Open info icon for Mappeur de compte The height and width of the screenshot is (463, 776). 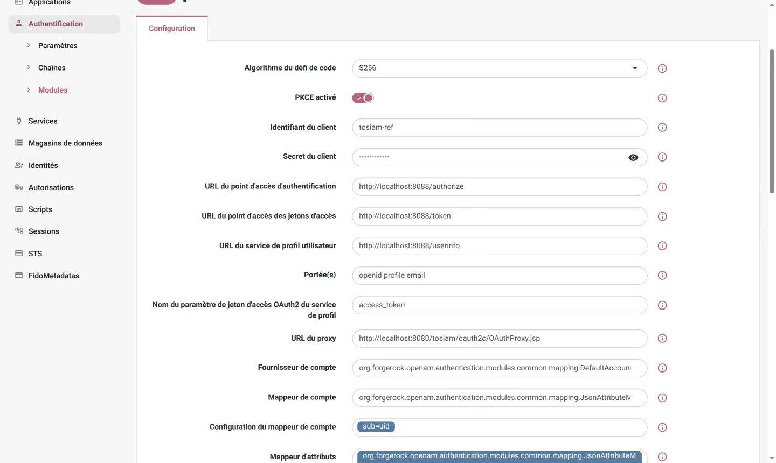[x=662, y=398]
